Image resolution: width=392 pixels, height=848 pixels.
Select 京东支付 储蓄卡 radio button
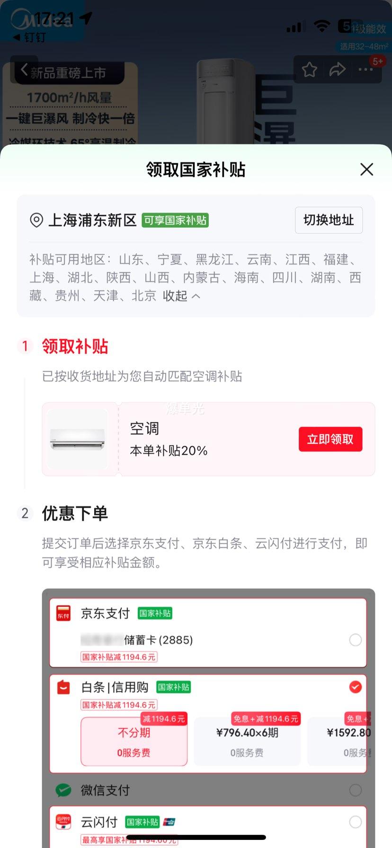[355, 640]
